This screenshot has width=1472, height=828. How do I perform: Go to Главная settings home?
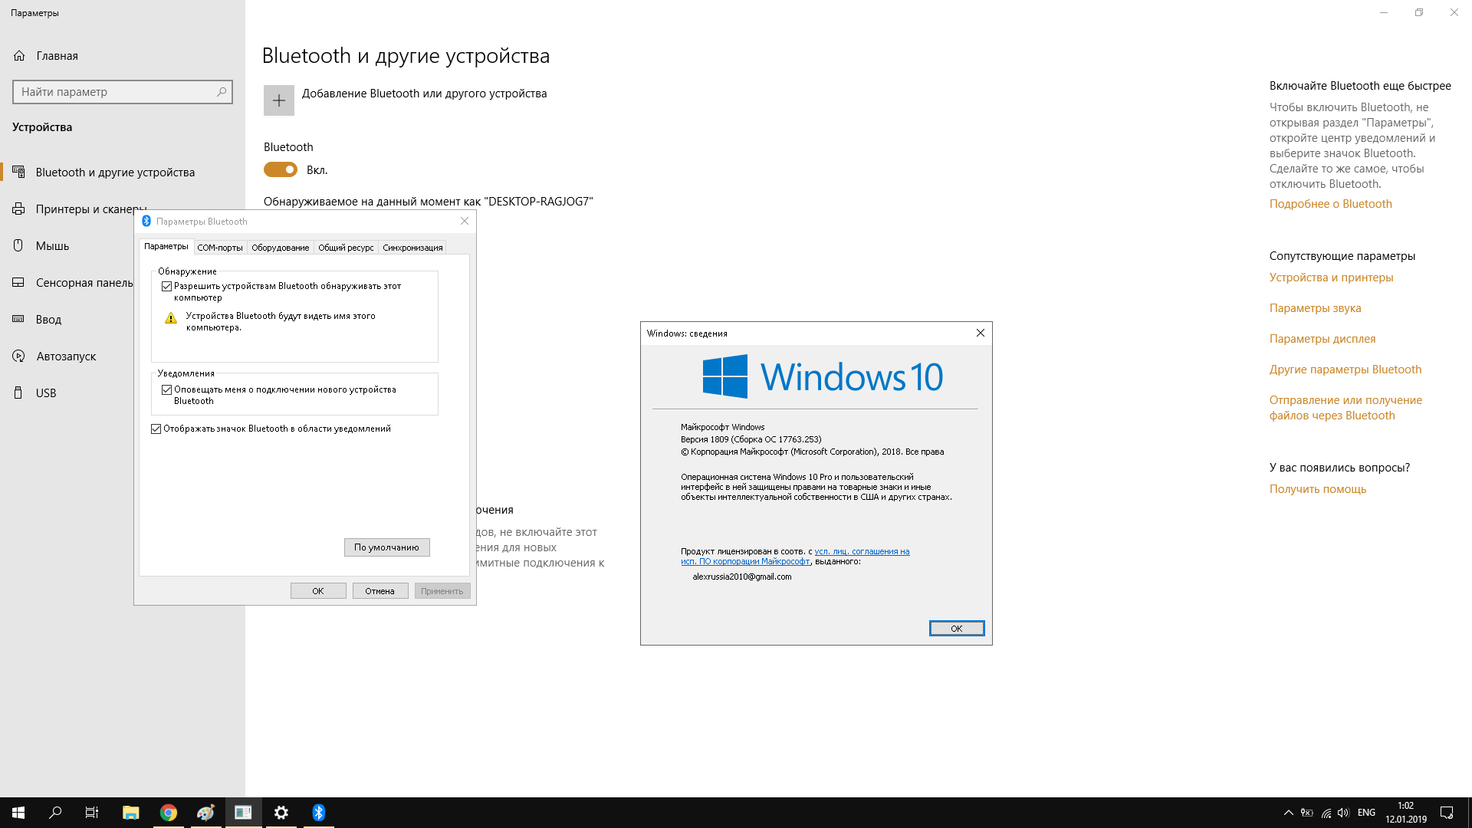click(123, 56)
